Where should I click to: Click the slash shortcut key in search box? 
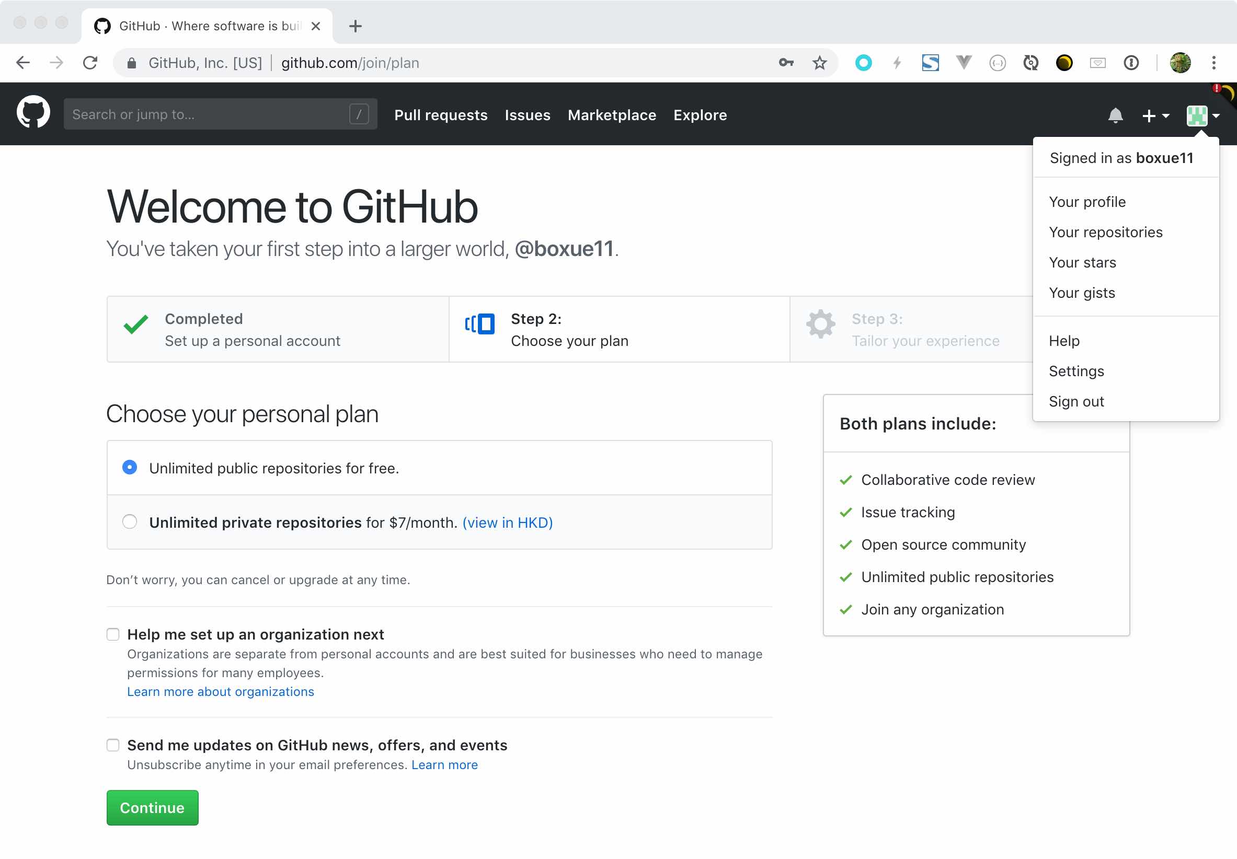[x=359, y=114]
